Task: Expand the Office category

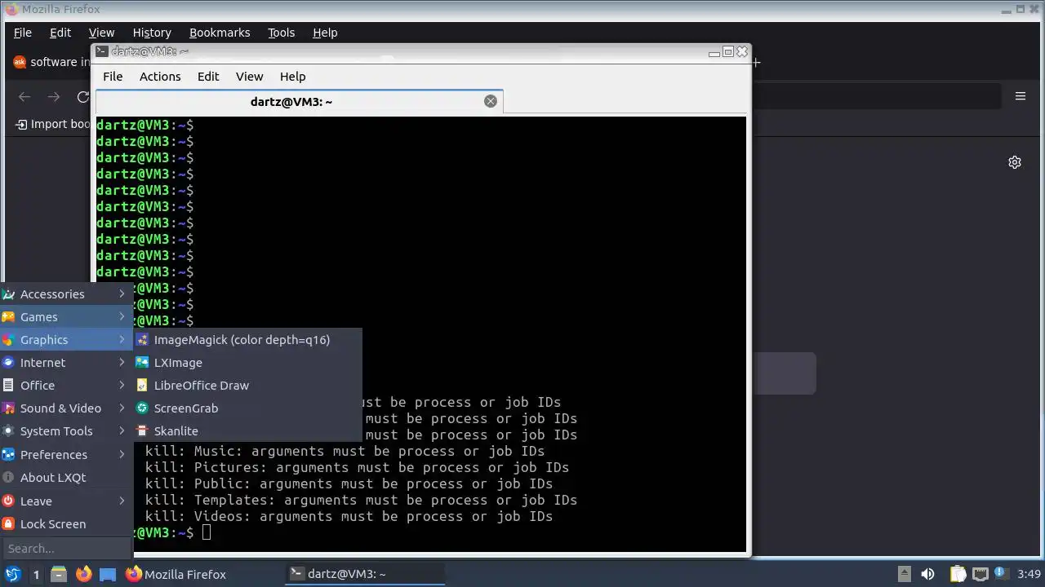Action: coord(66,386)
